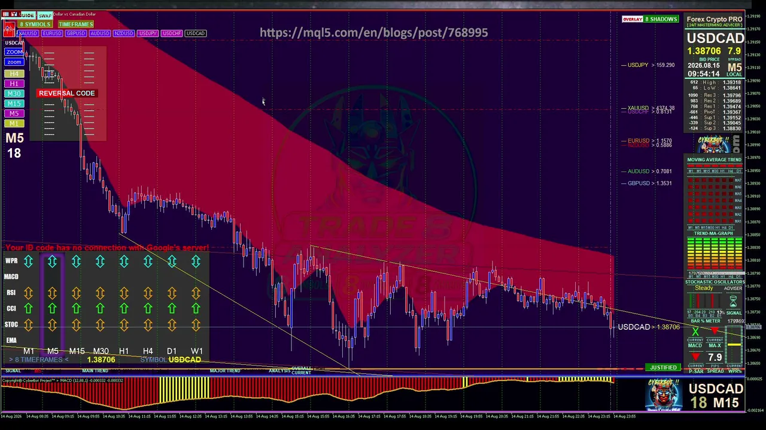
Task: Click the WPR arrow for M15
Action: [x=76, y=261]
